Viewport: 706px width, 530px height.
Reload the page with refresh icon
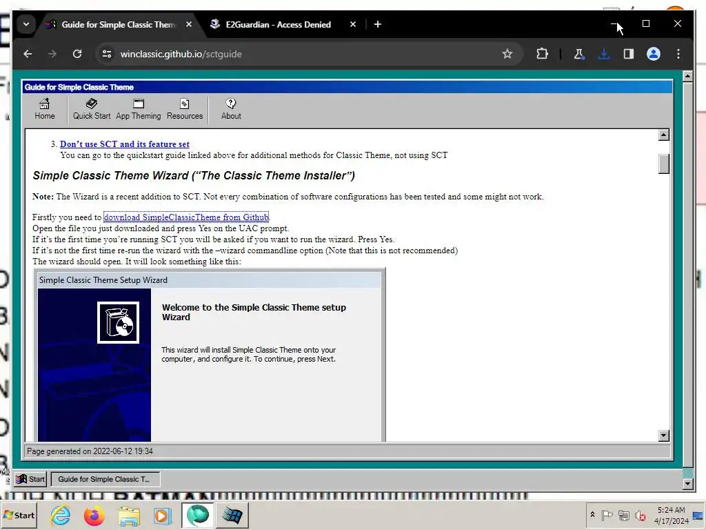pyautogui.click(x=77, y=54)
